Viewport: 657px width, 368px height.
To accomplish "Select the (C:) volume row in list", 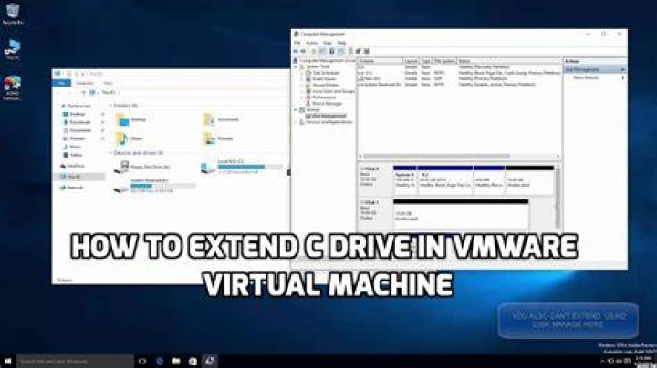I will tap(459, 73).
